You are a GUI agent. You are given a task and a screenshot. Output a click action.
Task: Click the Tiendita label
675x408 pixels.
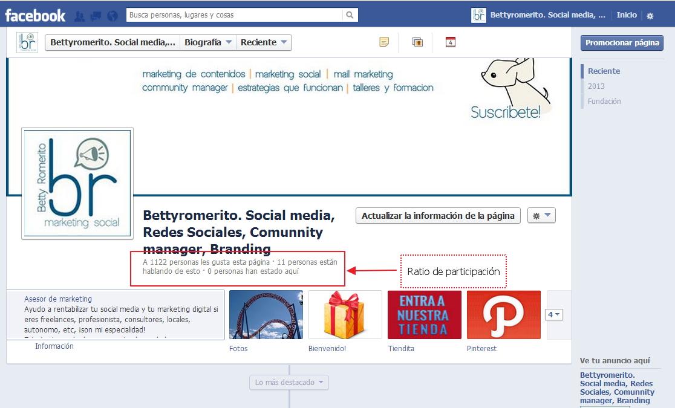coord(401,349)
